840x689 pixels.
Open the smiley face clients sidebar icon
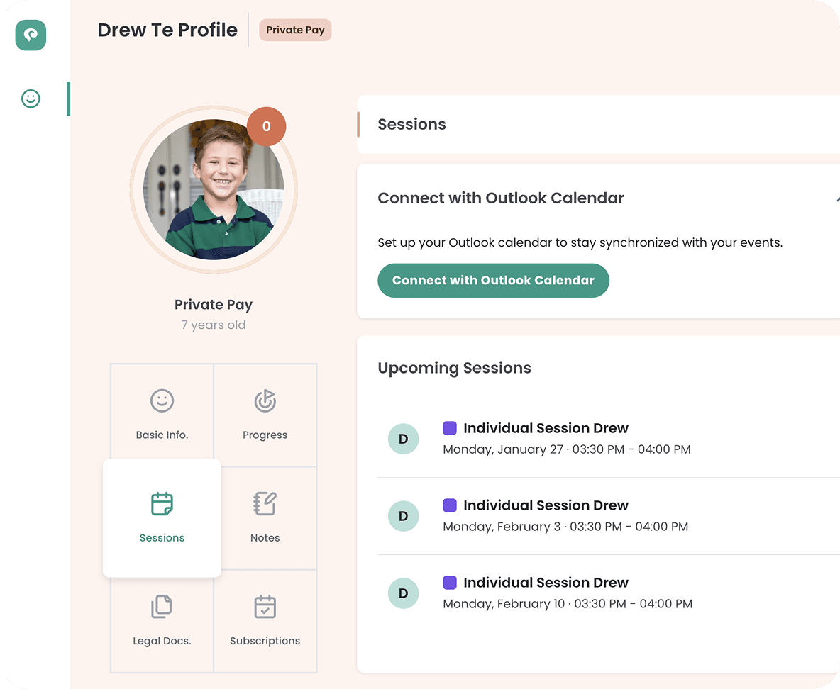pos(31,99)
